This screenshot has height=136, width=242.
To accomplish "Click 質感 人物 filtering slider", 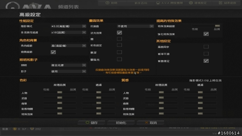I will tap(200, 92).
